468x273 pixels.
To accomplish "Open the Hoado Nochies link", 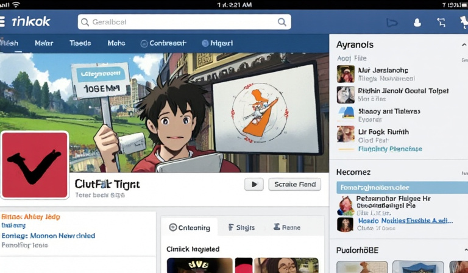I will click(405, 221).
